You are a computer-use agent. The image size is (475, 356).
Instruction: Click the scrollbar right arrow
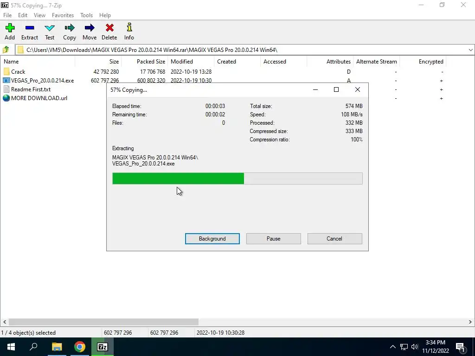[470, 322]
